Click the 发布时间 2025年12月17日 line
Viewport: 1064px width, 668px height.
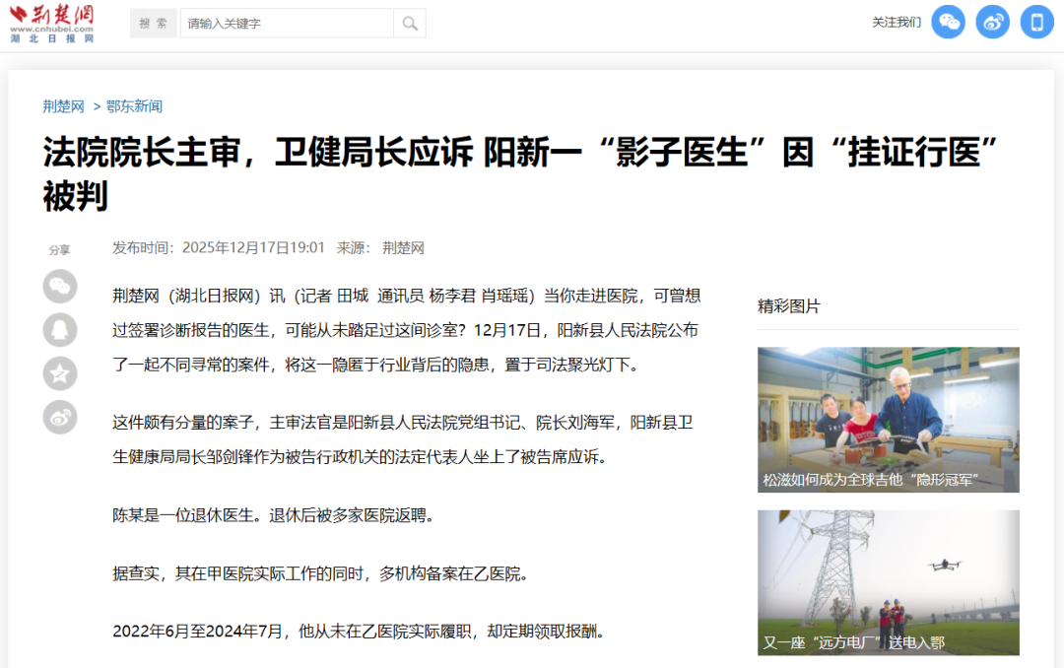point(219,247)
